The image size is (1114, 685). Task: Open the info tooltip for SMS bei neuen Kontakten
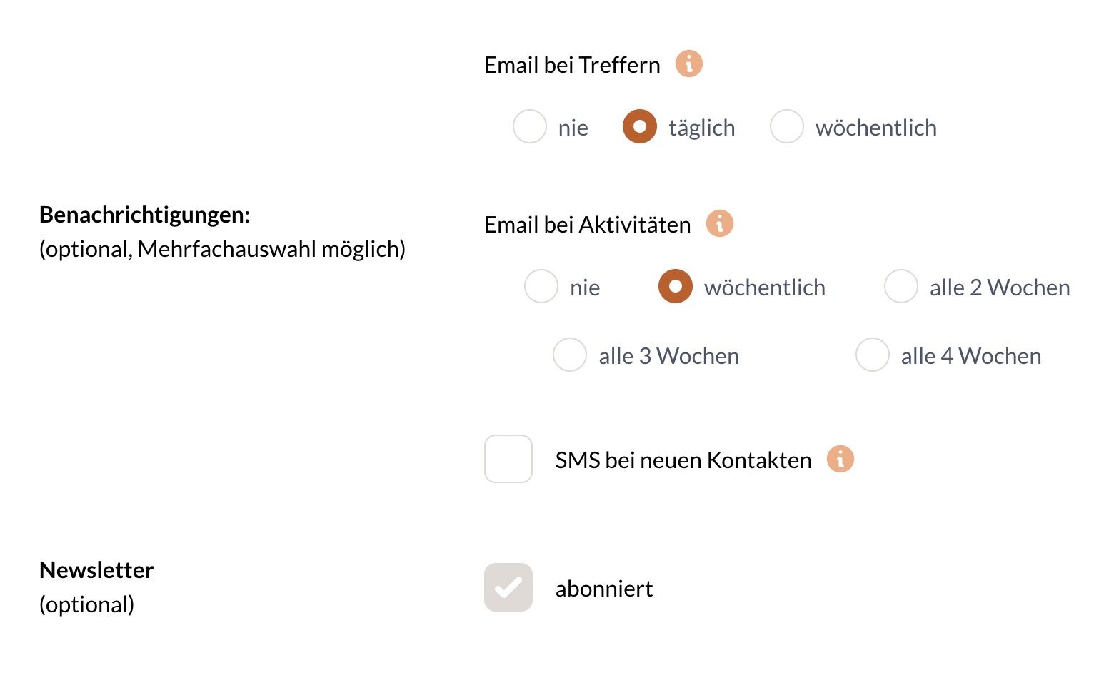click(840, 460)
